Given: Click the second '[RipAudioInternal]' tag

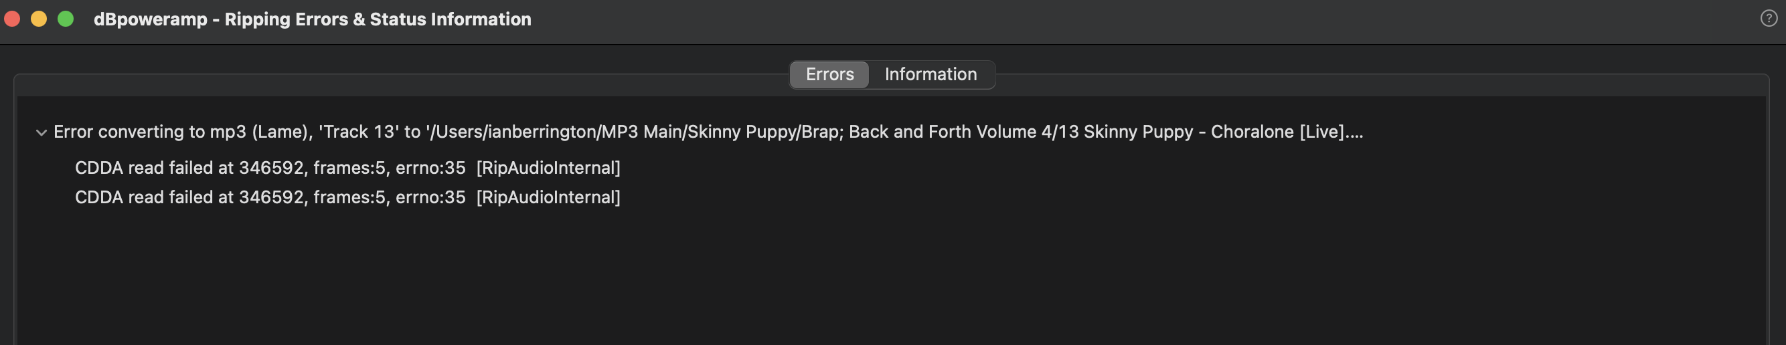Looking at the screenshot, I should click(x=548, y=197).
